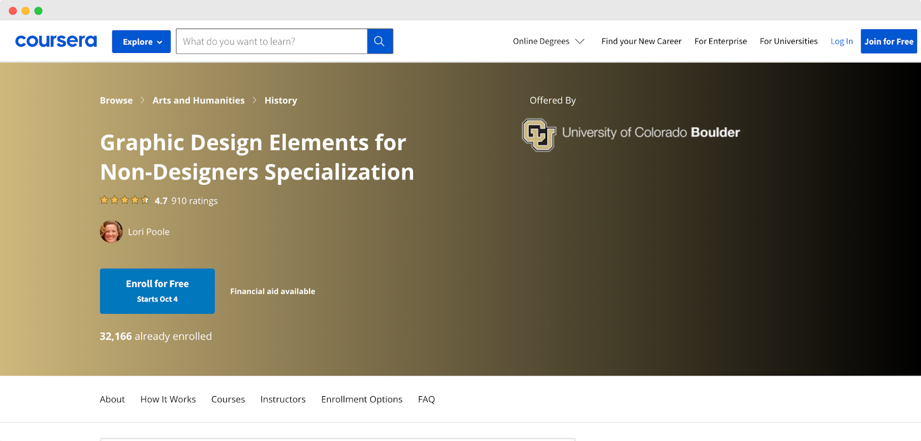Navigate to Arts and Humanities breadcrumb

[199, 100]
